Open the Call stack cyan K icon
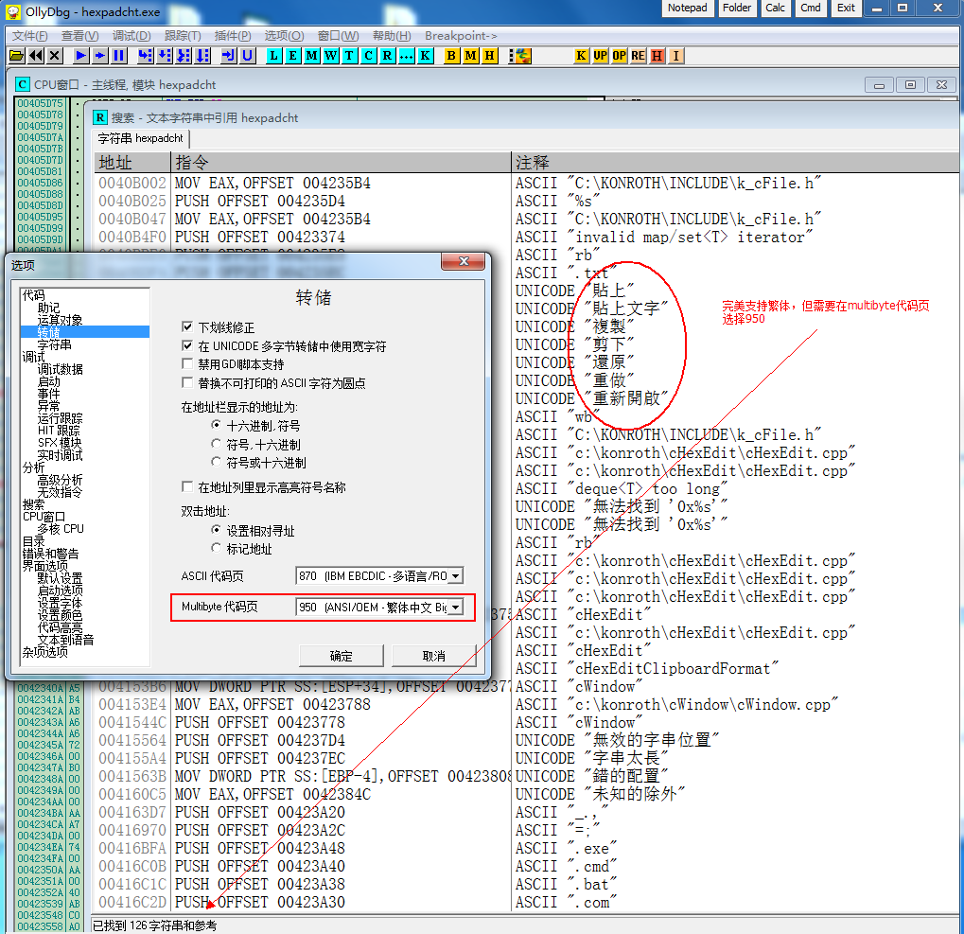Screen dimensions: 964x934 coord(426,56)
